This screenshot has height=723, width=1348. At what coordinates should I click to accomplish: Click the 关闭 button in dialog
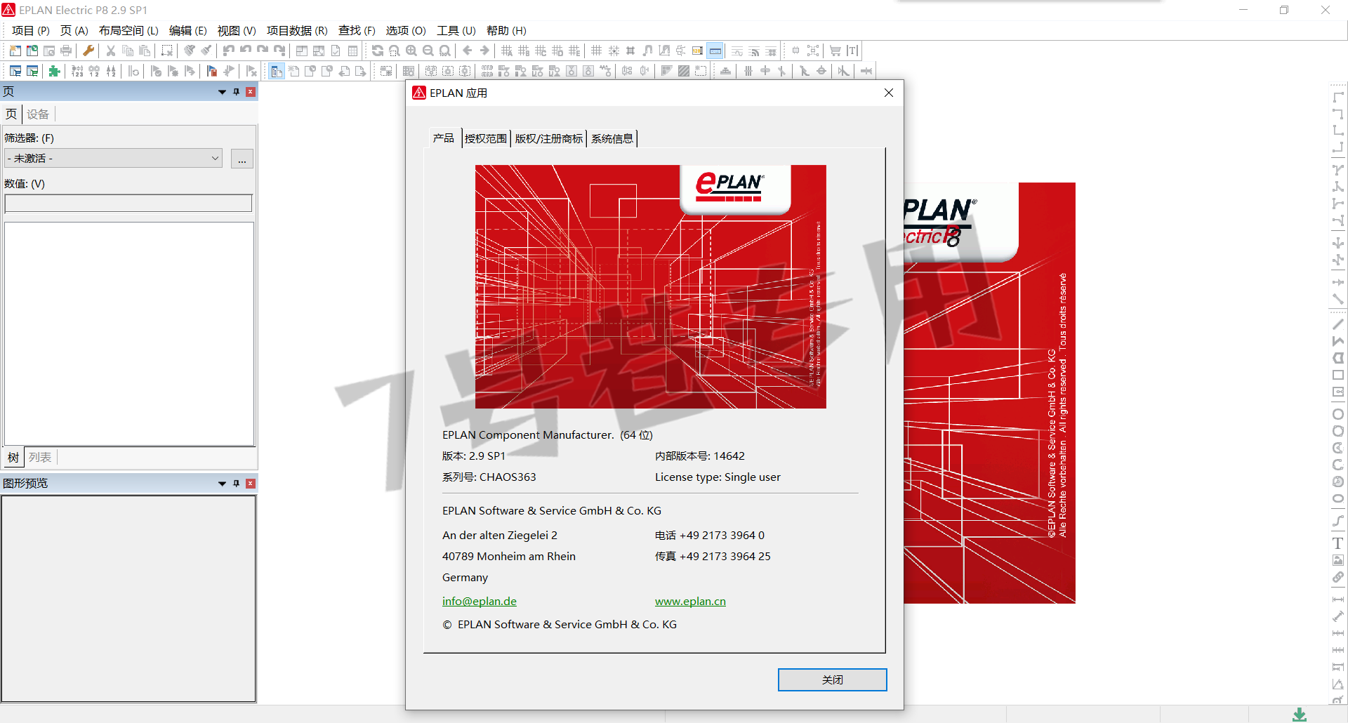pos(832,679)
